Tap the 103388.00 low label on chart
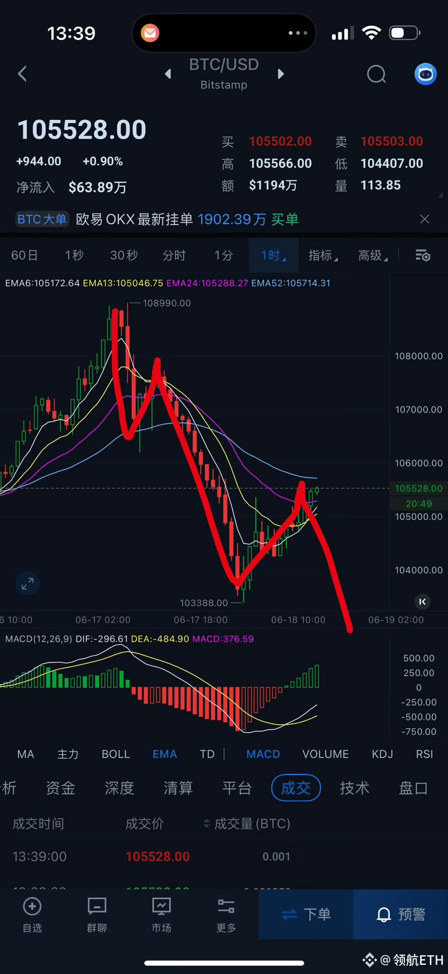The width and height of the screenshot is (448, 974). tap(204, 603)
